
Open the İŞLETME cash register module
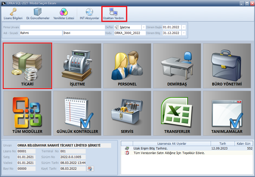click(77, 66)
